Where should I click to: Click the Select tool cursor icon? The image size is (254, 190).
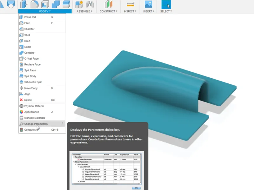point(166,4)
